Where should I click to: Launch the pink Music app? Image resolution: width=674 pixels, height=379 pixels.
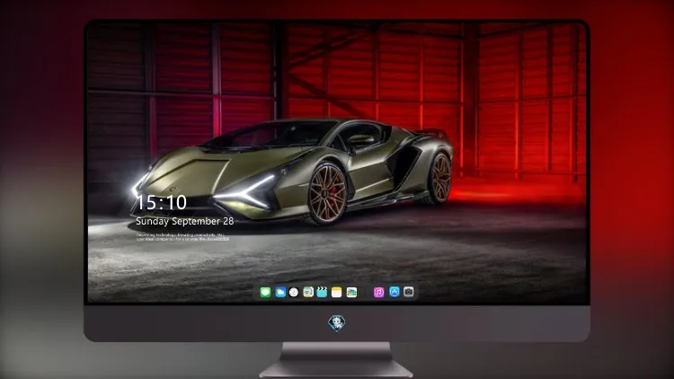378,292
